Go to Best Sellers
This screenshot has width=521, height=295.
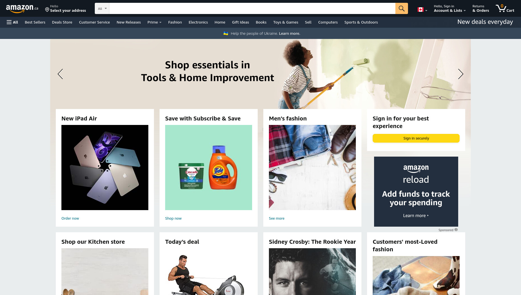[x=35, y=22]
